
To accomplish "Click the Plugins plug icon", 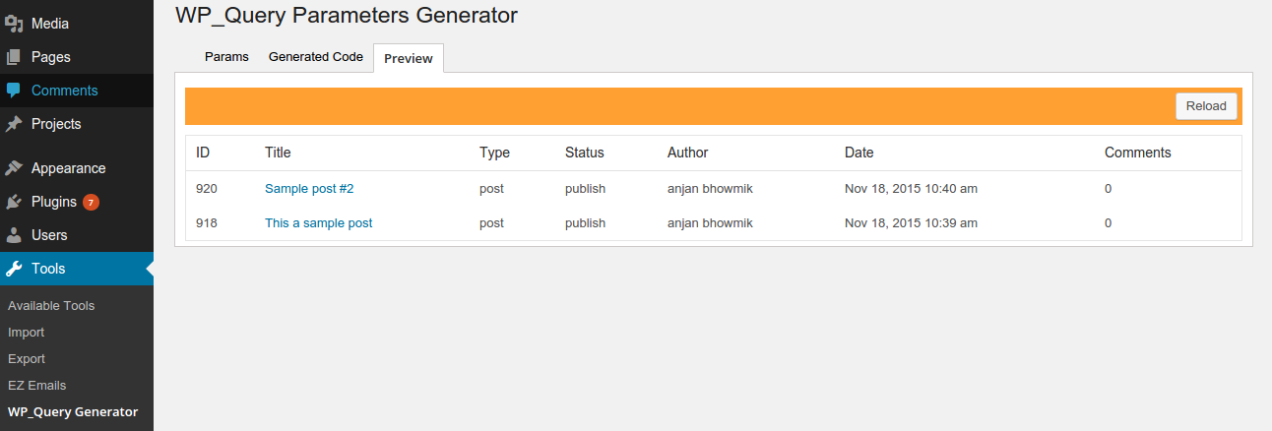I will (x=14, y=202).
